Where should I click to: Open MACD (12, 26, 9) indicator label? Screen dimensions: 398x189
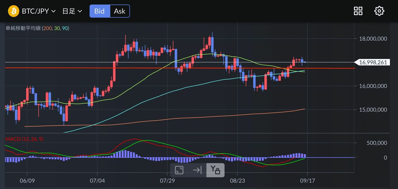click(x=24, y=139)
